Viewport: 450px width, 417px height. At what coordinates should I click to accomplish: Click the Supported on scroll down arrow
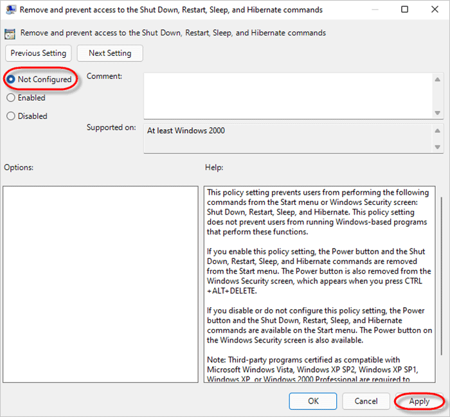coord(437,147)
